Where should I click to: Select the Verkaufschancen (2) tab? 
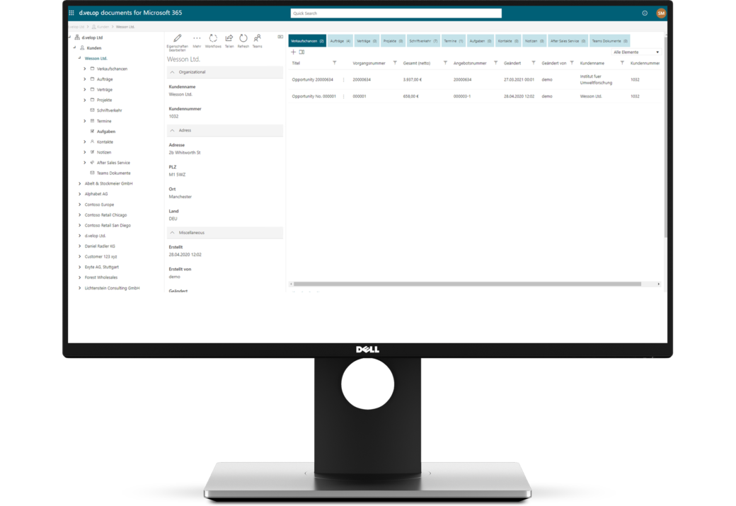(307, 41)
